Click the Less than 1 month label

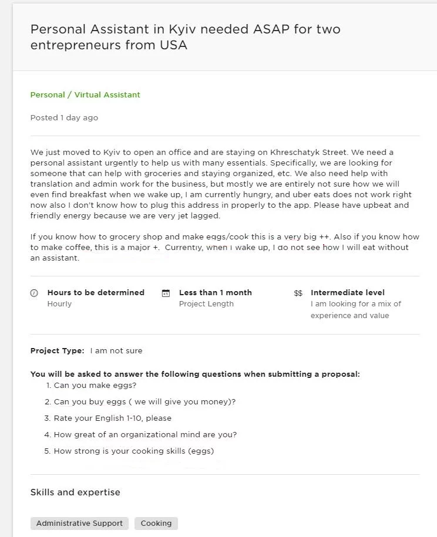coord(215,292)
